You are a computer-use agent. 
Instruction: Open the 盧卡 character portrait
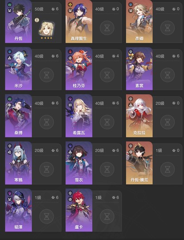tap(79, 210)
